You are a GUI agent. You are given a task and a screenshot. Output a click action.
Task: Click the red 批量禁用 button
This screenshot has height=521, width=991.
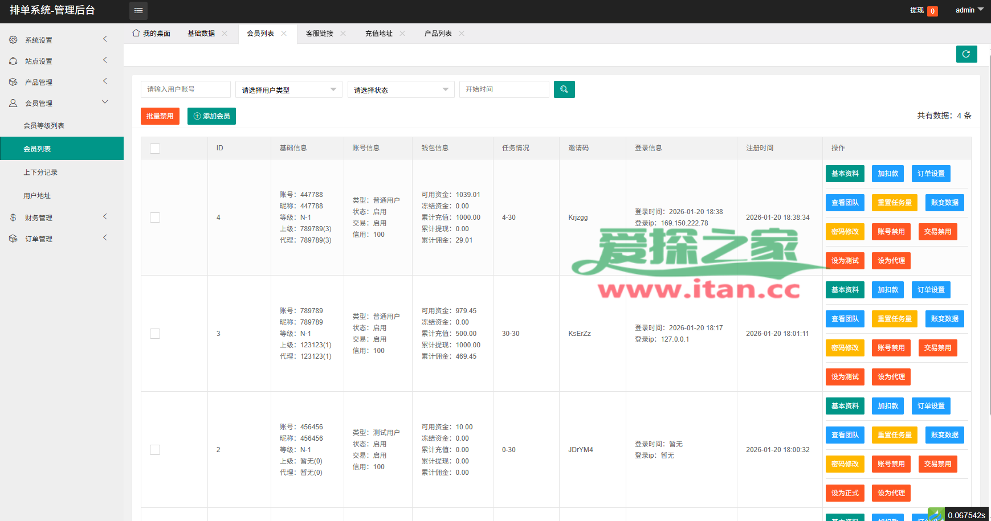click(x=160, y=116)
